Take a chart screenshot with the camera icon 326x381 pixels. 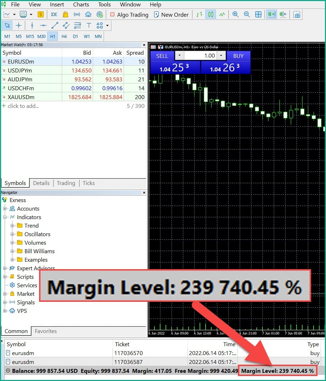point(297,15)
